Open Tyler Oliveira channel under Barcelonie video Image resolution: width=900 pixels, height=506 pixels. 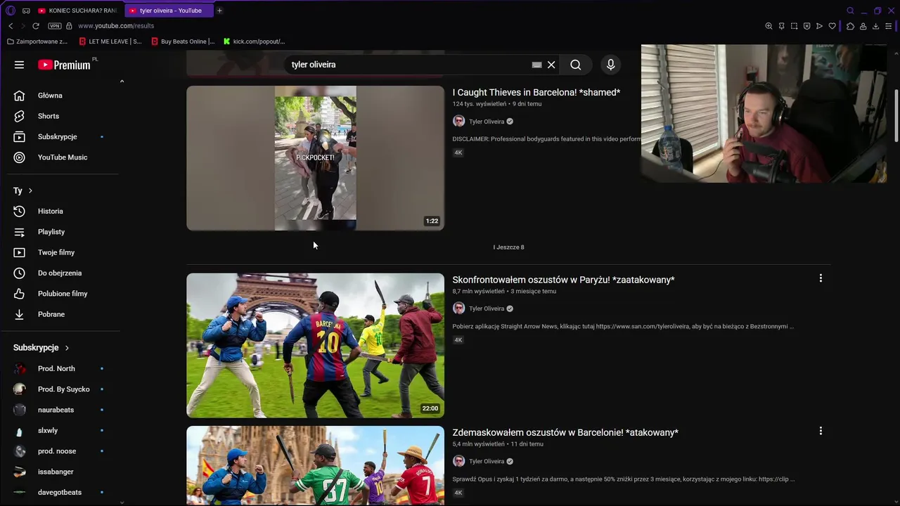point(487,461)
